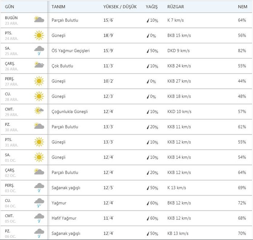Click the TANIM column header
This screenshot has width=253, height=240.
(58, 7)
